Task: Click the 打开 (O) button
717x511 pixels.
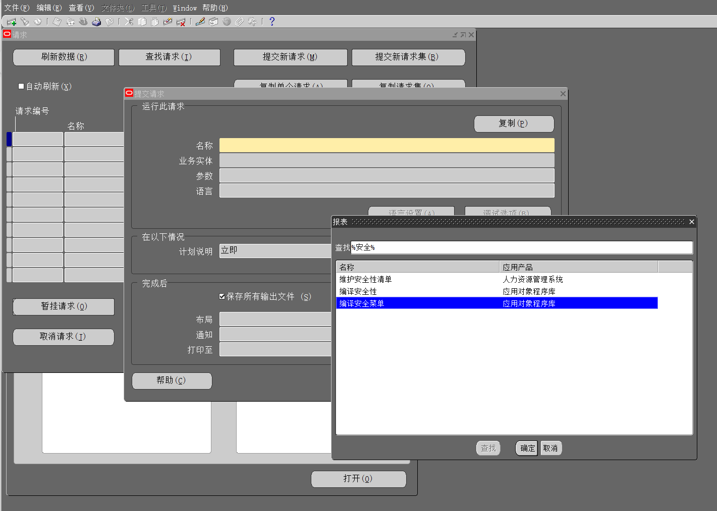Action: tap(358, 479)
